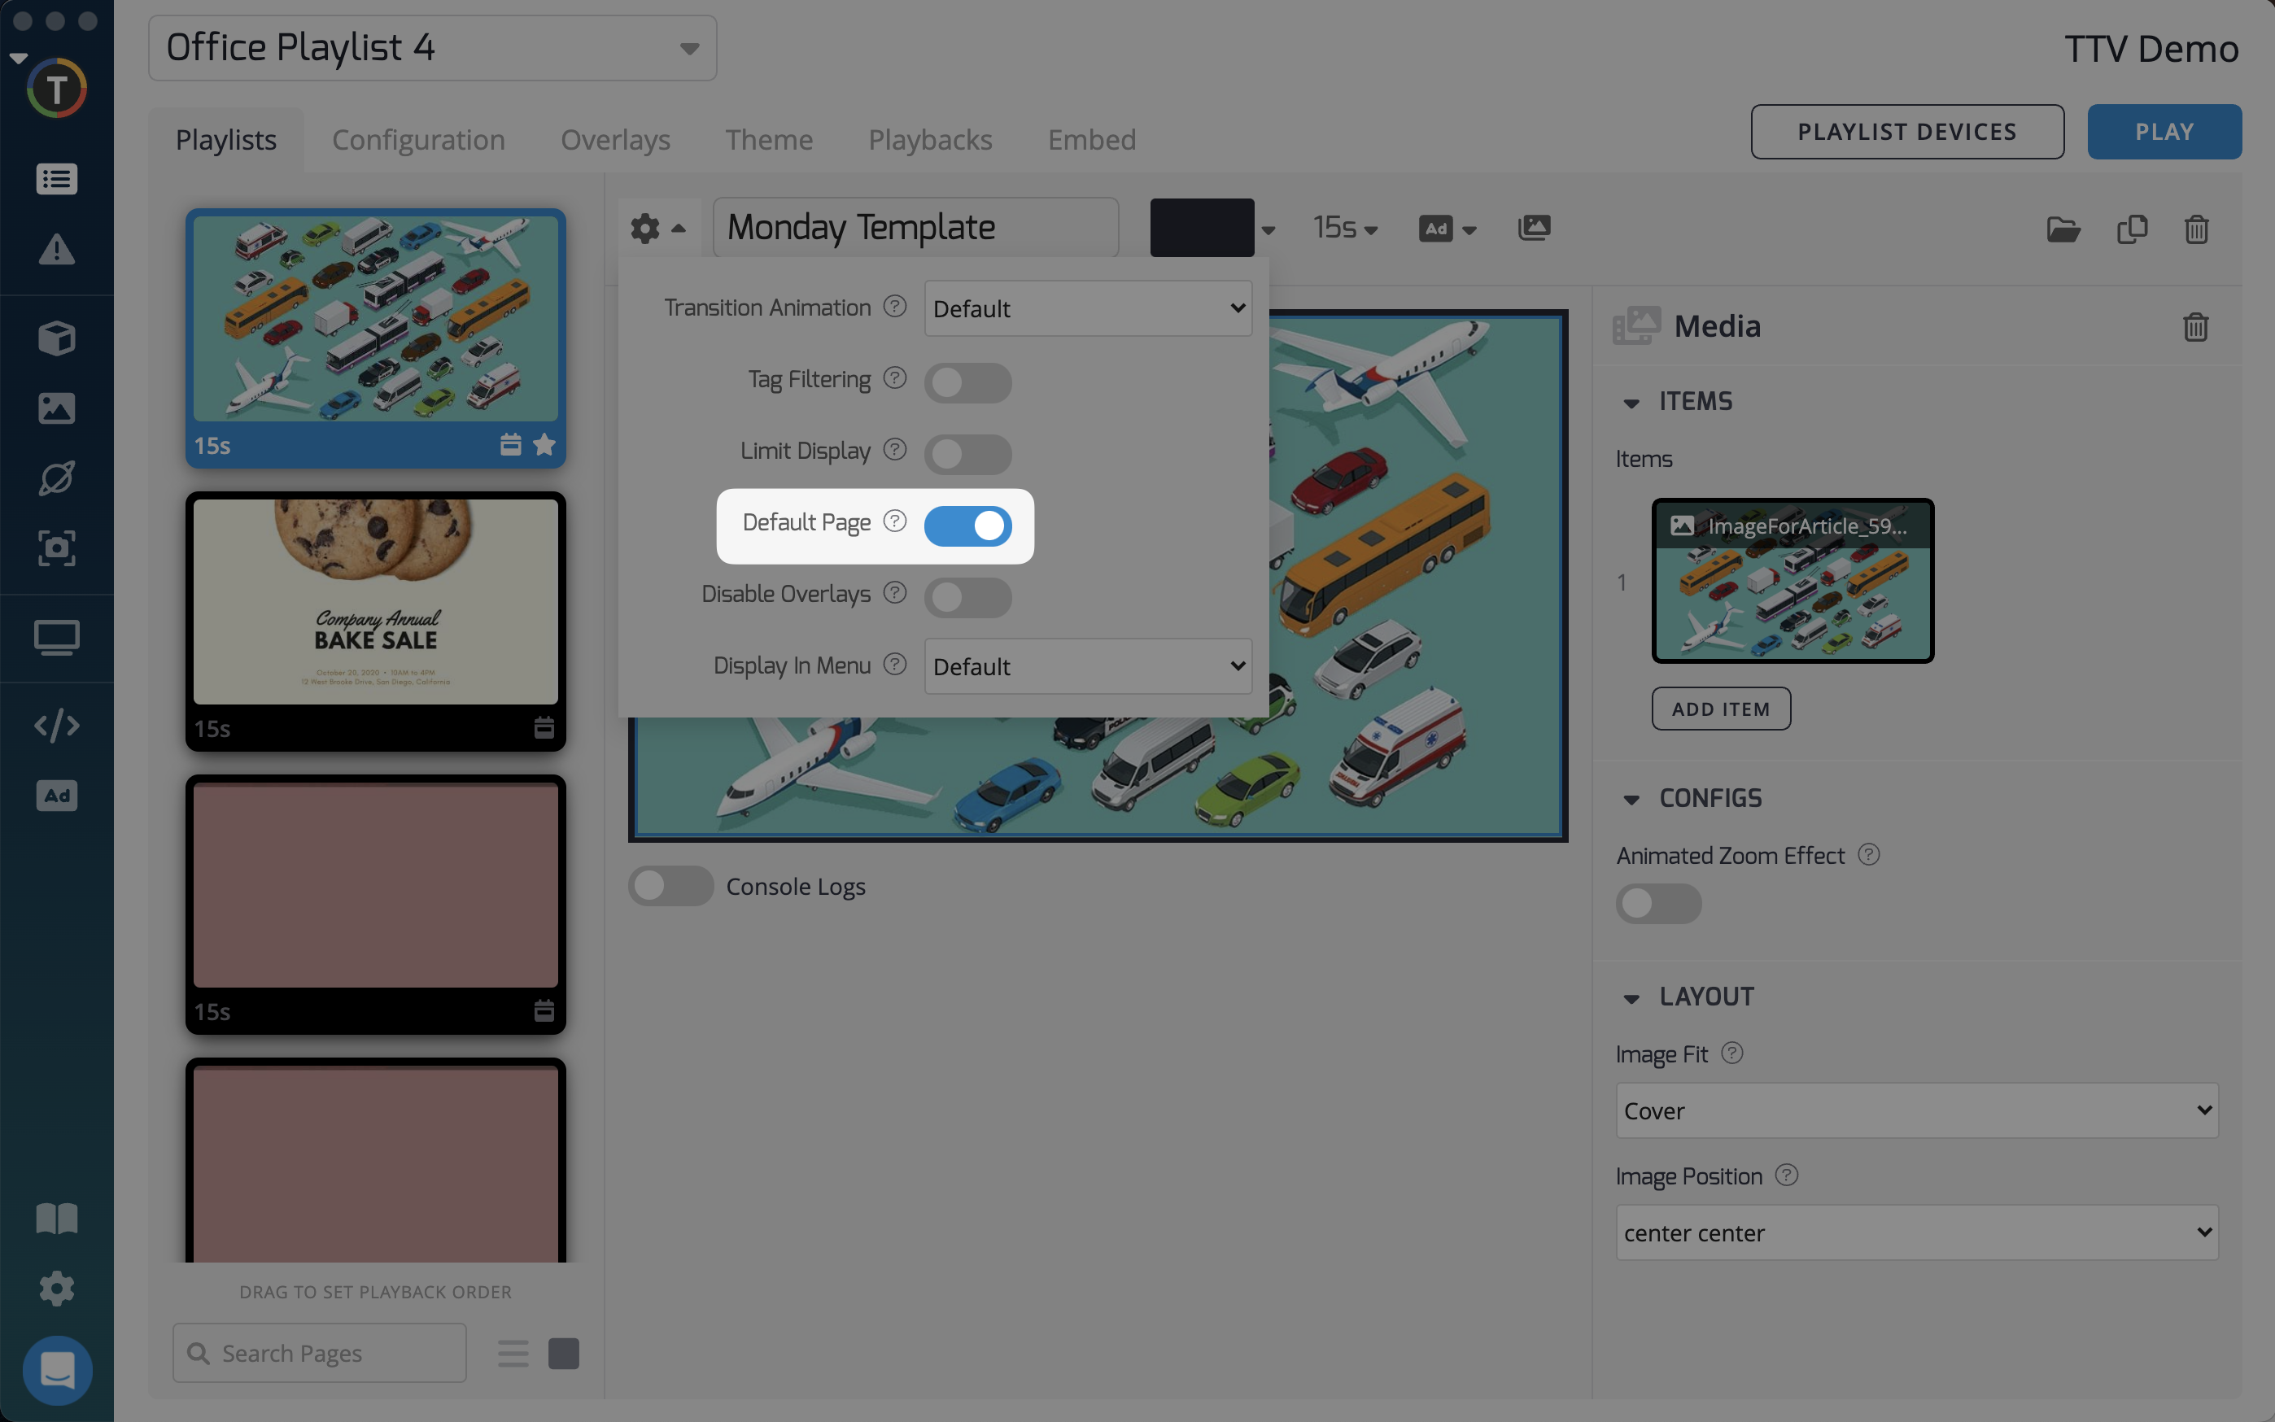Turn off the Default Page toggle
This screenshot has height=1422, width=2275.
(x=967, y=526)
